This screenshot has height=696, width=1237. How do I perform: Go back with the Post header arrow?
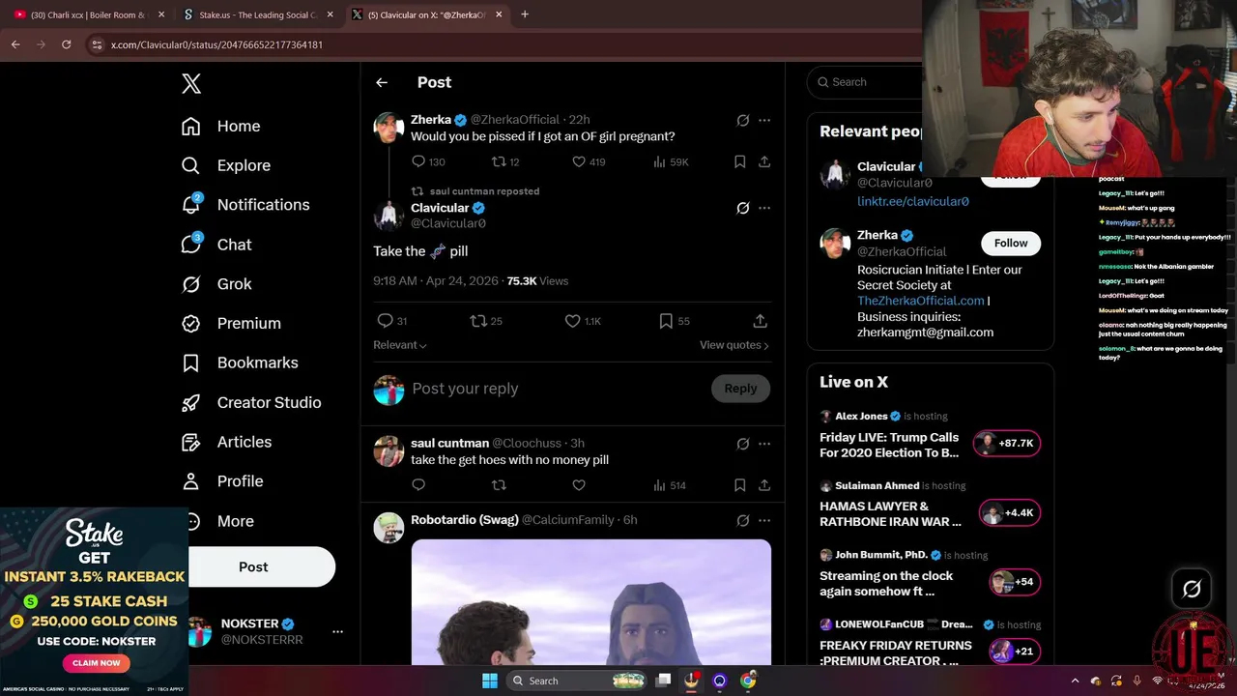click(x=382, y=83)
